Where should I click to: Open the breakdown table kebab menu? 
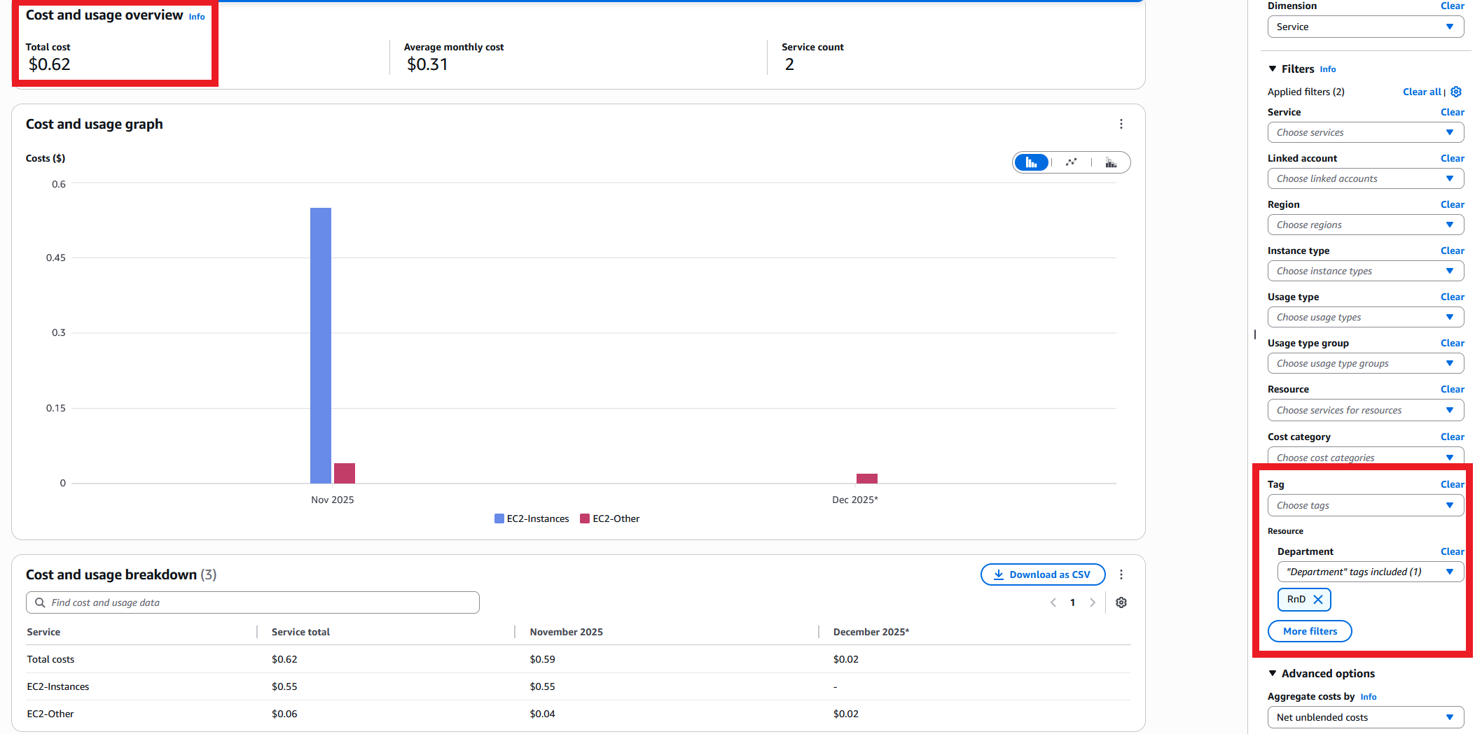(1121, 574)
